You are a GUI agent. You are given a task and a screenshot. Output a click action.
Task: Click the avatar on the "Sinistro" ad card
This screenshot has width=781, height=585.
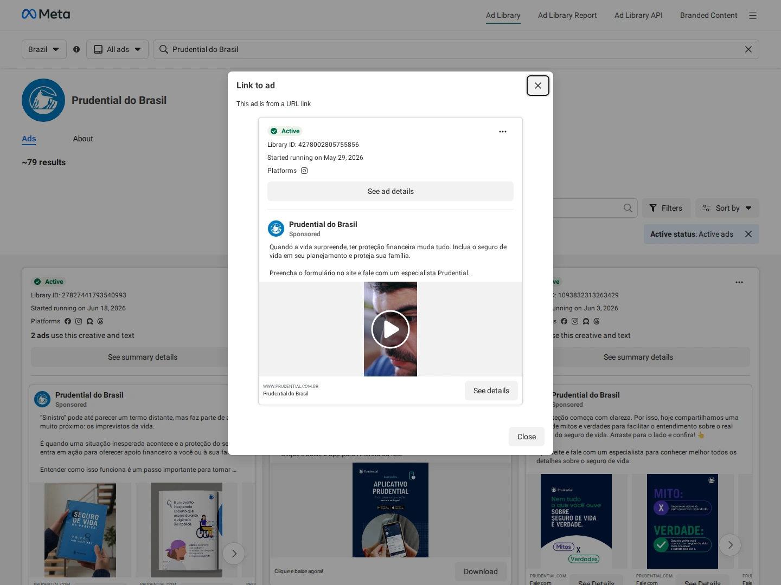point(42,399)
